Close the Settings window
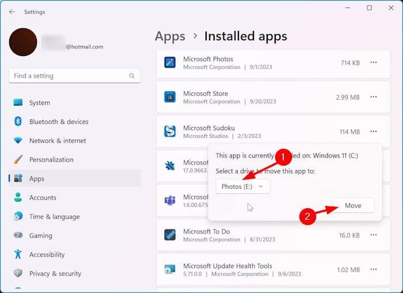 391,8
